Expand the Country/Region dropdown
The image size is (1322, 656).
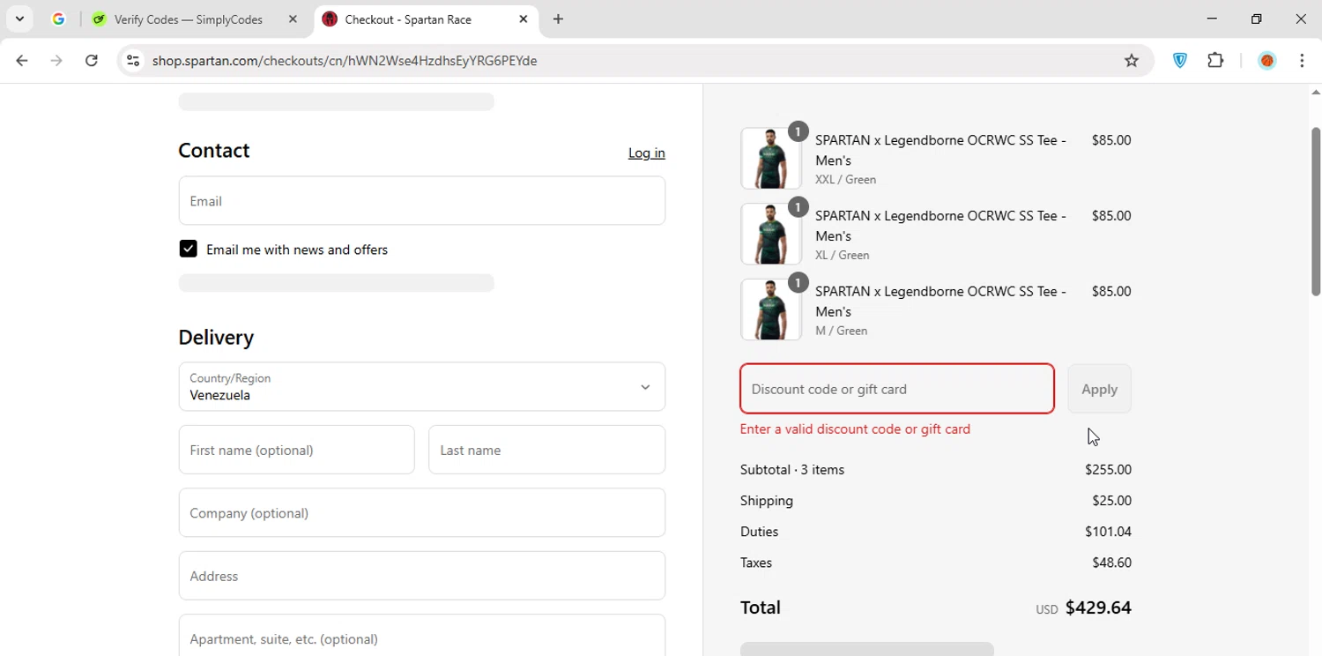coord(421,387)
